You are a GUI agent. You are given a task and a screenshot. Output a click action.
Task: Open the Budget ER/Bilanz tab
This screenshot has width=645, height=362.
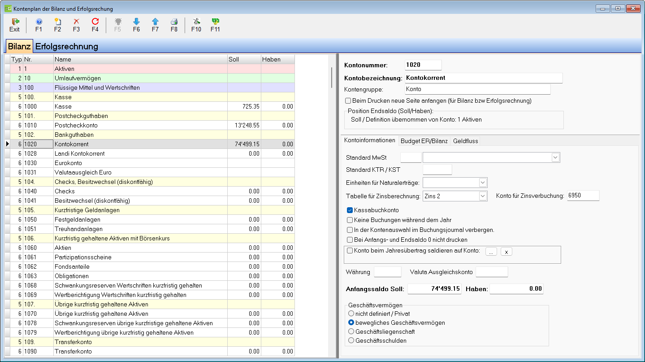coord(424,141)
